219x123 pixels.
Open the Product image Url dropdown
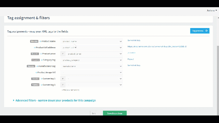[91, 72]
